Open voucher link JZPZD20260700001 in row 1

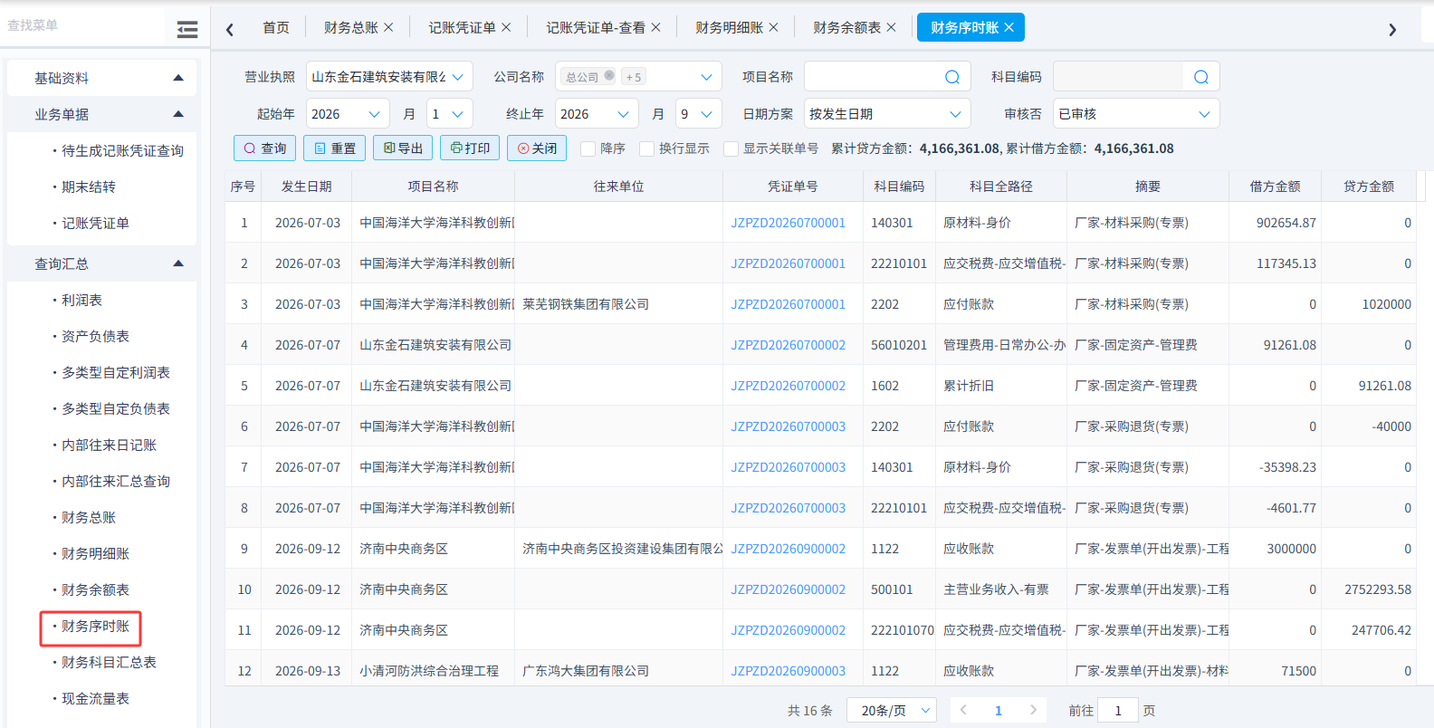click(x=789, y=223)
